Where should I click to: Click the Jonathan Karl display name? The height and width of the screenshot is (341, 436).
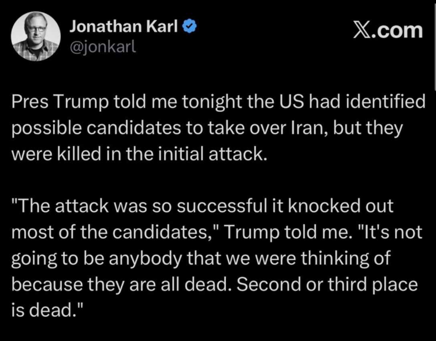(x=123, y=26)
